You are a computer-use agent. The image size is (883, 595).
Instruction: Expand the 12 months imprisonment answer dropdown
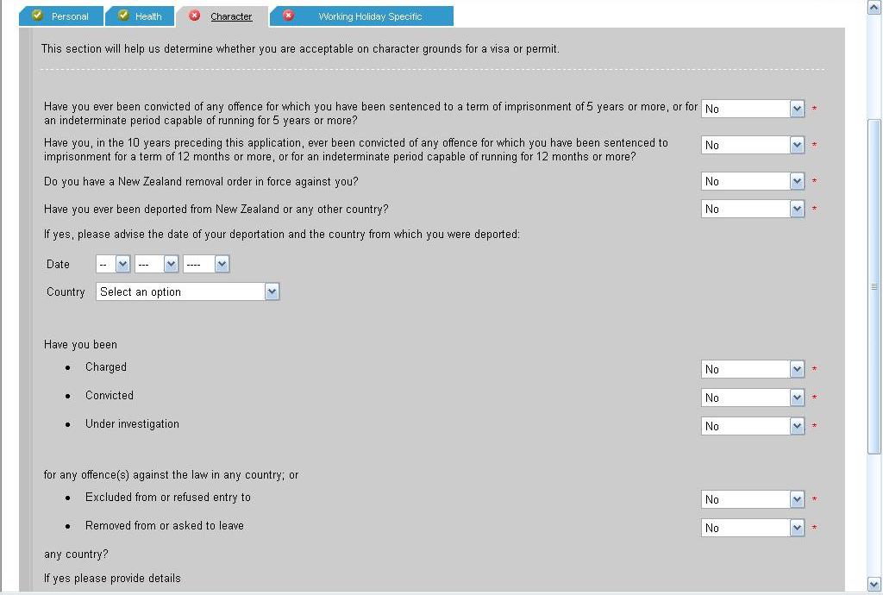click(x=753, y=145)
